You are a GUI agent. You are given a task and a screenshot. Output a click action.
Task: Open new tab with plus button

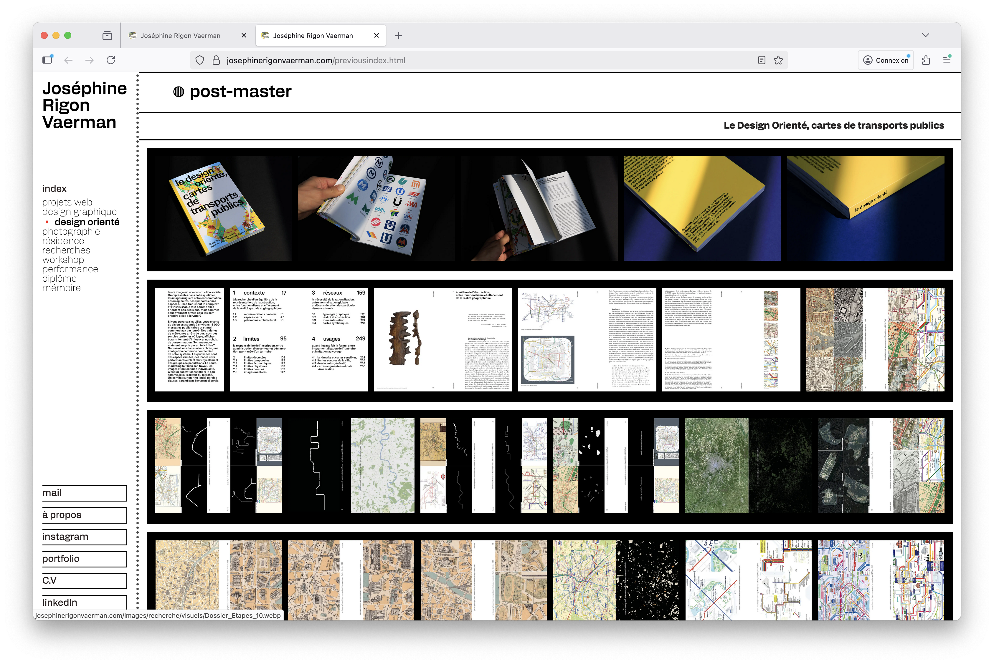click(398, 36)
